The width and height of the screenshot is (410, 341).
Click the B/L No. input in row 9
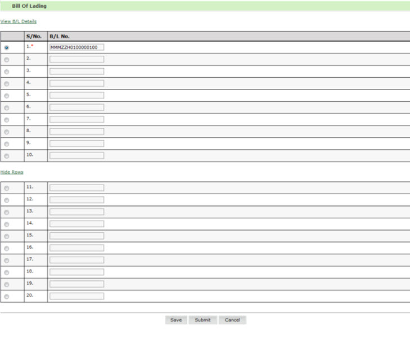click(76, 143)
